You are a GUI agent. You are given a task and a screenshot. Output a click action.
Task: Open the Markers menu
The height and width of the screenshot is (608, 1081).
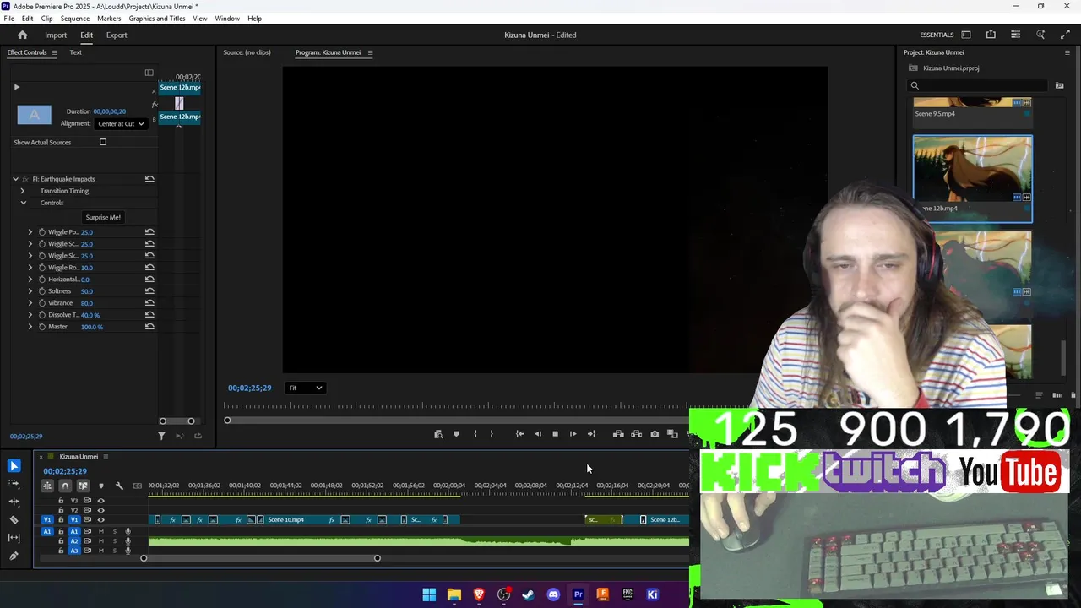coord(109,18)
